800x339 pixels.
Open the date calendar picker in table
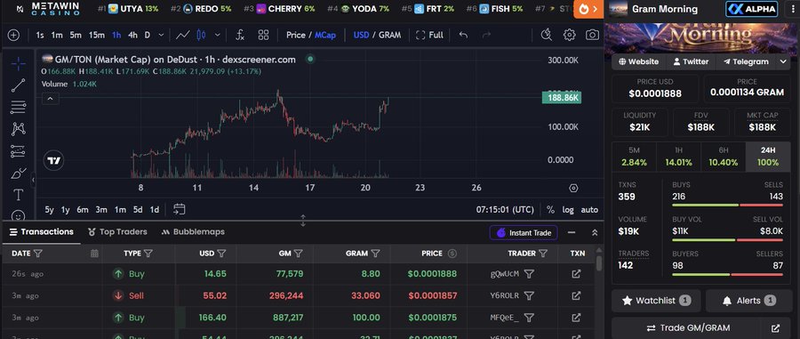(x=94, y=254)
